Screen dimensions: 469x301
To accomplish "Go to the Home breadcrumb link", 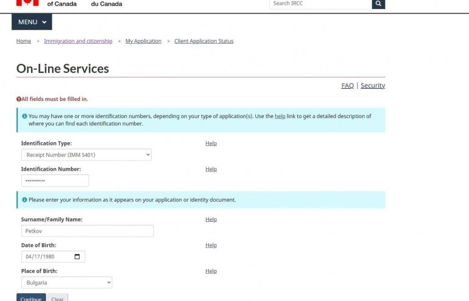I will click(x=24, y=41).
